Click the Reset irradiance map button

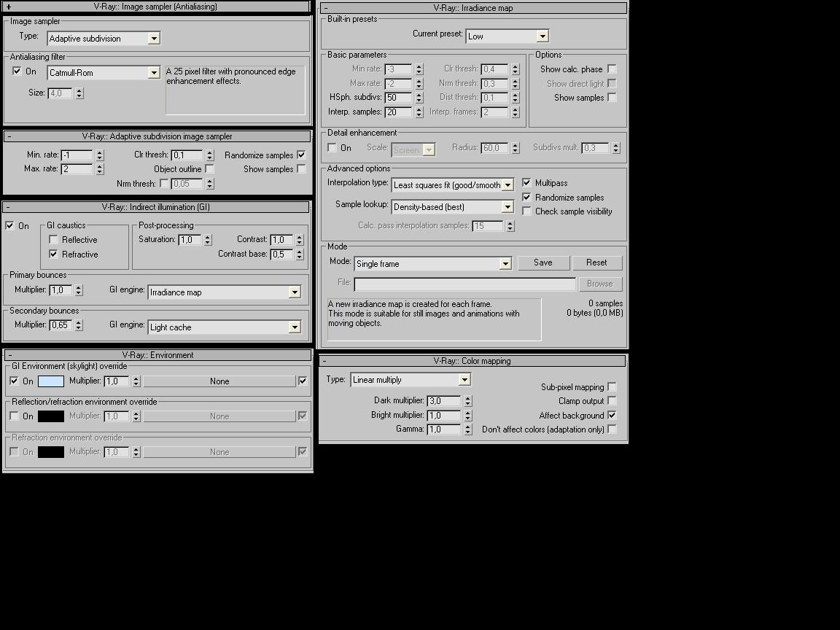point(596,262)
